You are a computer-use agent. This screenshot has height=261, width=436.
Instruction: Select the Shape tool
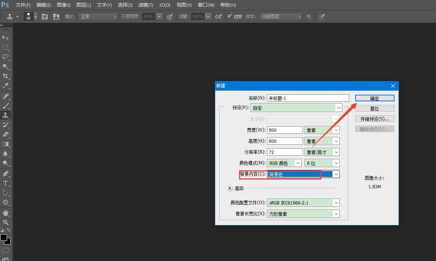click(5, 202)
